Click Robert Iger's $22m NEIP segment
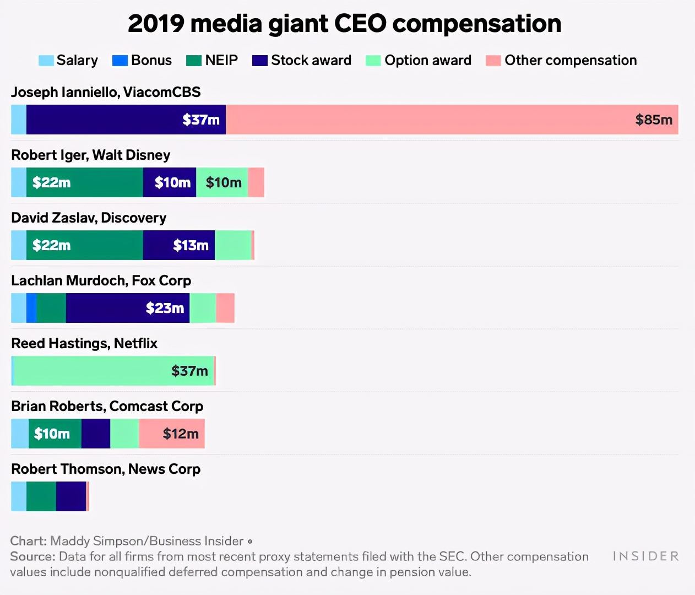The width and height of the screenshot is (695, 595). click(x=85, y=182)
